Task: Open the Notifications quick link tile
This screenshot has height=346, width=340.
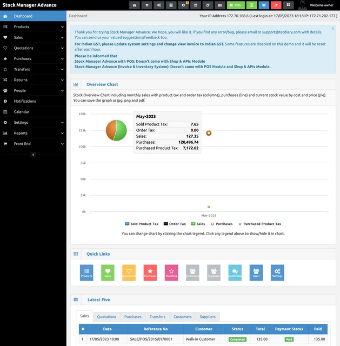Action: coord(235,272)
